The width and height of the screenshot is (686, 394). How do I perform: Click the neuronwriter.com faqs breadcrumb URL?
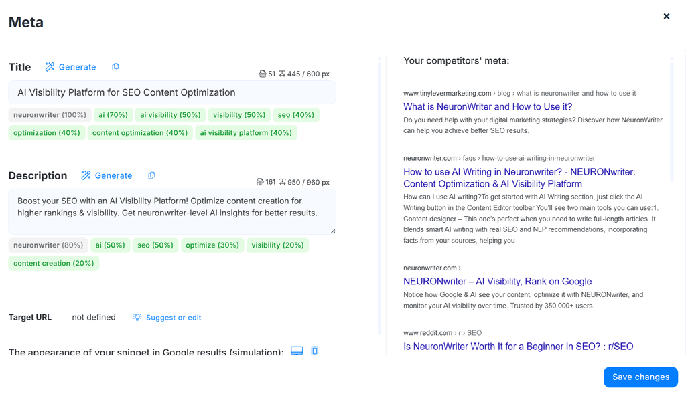tap(499, 158)
